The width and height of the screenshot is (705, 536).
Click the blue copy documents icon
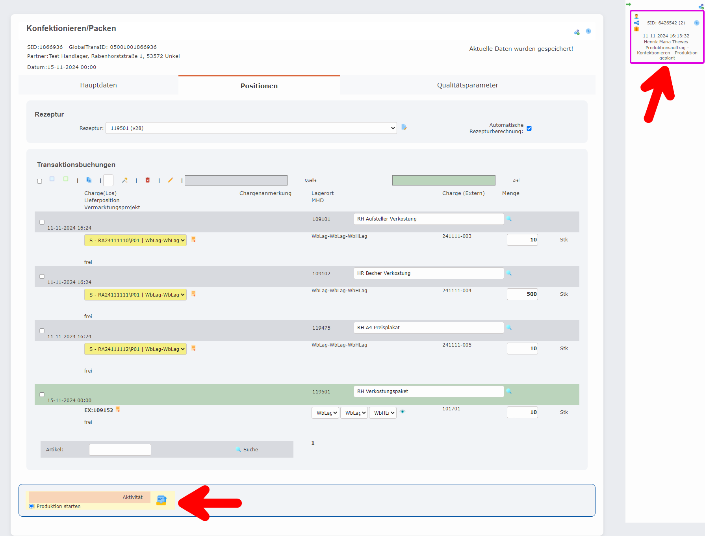point(89,180)
